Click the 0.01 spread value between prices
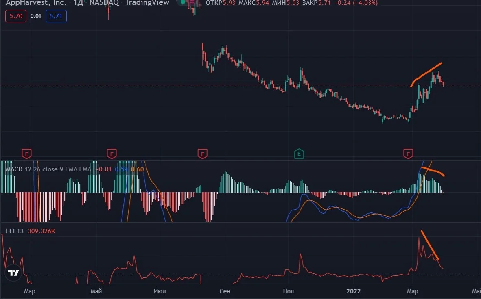The image size is (481, 299). click(35, 16)
